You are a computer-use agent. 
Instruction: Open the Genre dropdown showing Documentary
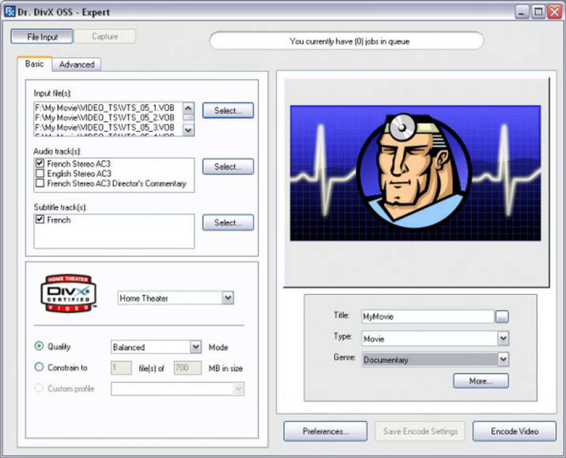pos(503,360)
